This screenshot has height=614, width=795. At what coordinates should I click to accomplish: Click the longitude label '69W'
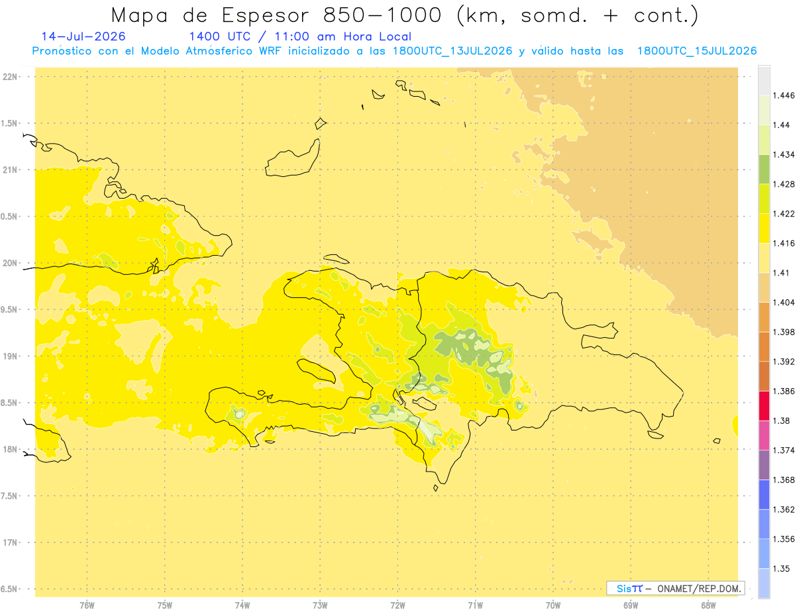click(x=631, y=605)
